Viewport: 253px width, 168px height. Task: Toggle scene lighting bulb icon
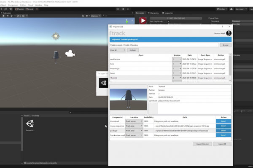click(x=3, y=16)
